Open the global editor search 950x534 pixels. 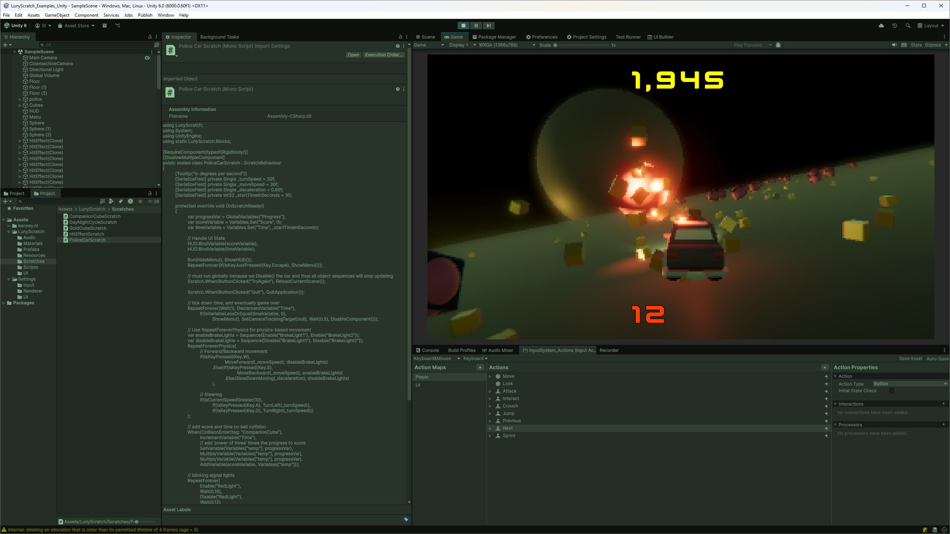point(908,25)
